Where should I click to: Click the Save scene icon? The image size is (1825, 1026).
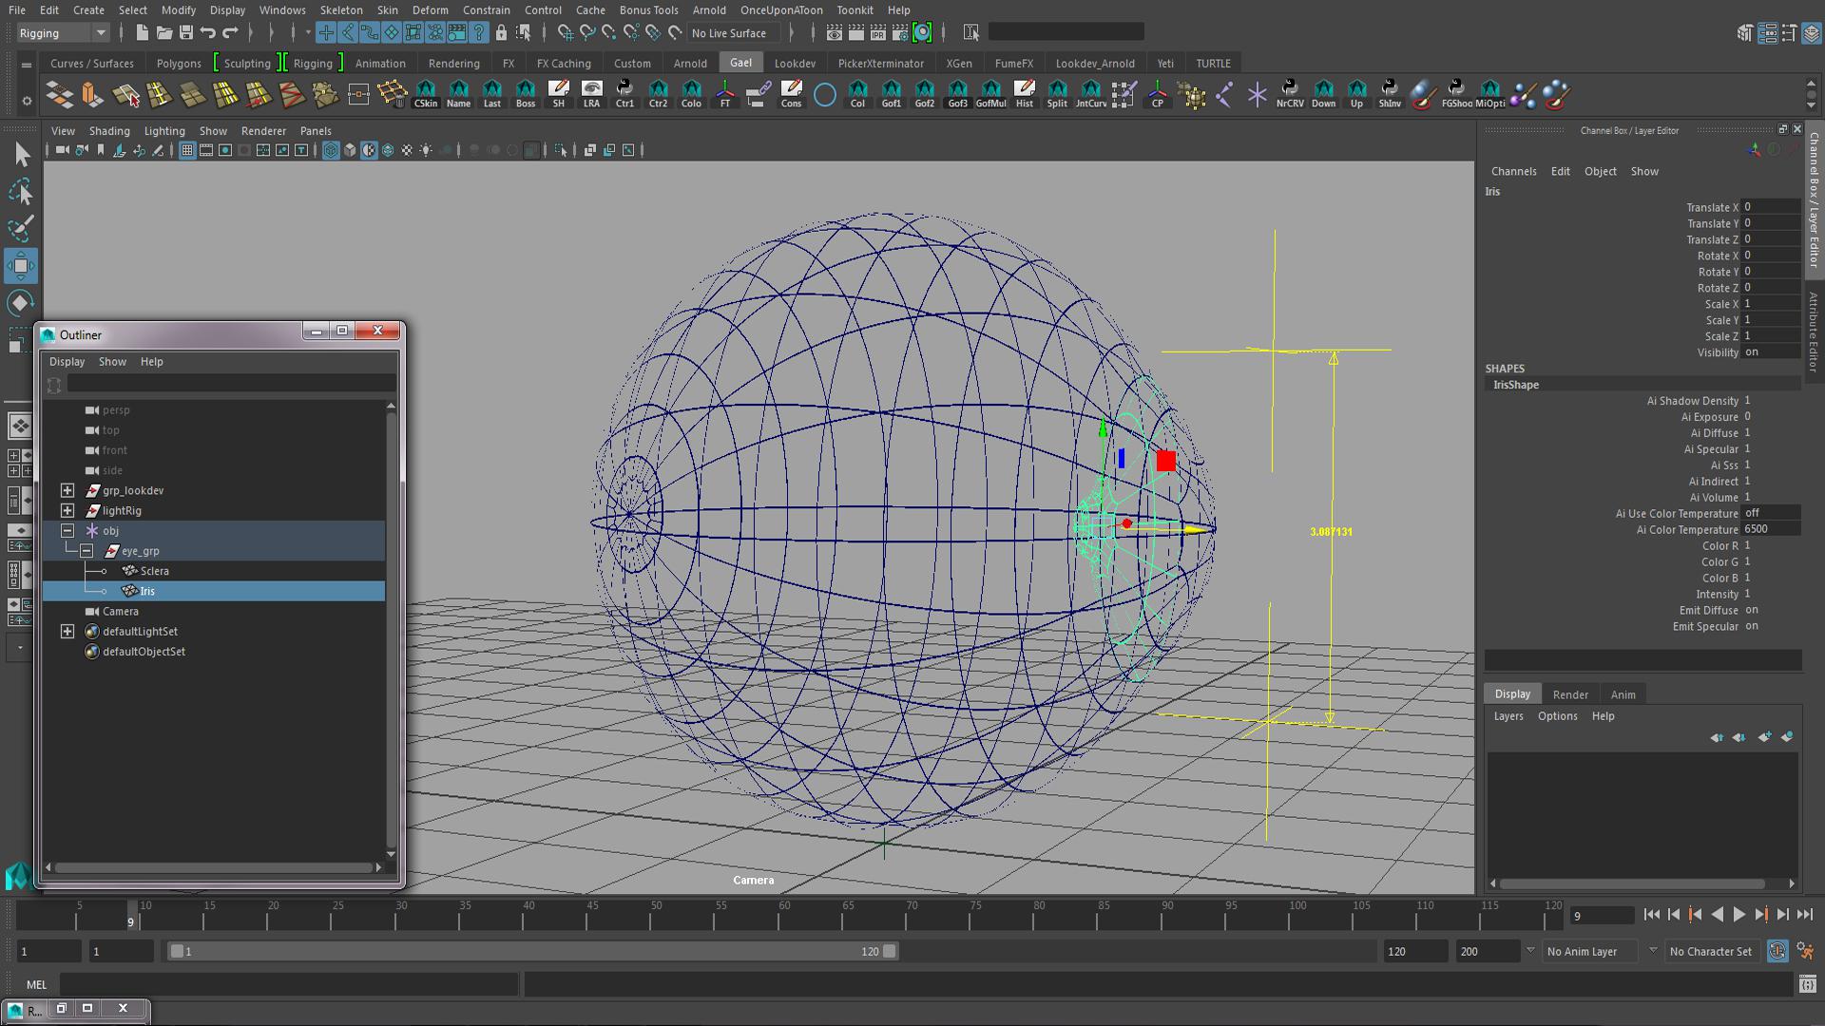pos(186,32)
